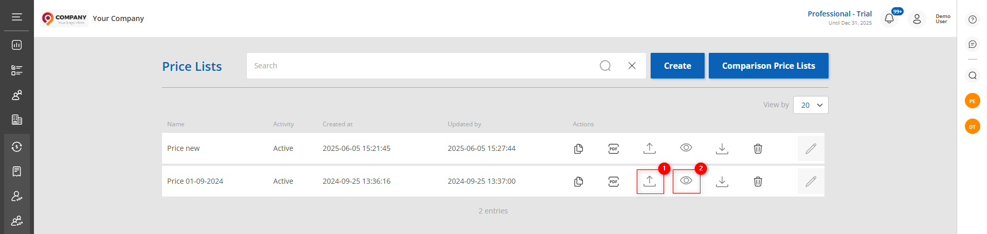Click upload icon for Price 01-09-2024

pyautogui.click(x=650, y=181)
